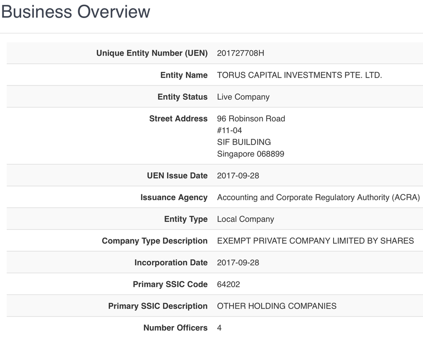Select the Live Company status value

point(243,97)
